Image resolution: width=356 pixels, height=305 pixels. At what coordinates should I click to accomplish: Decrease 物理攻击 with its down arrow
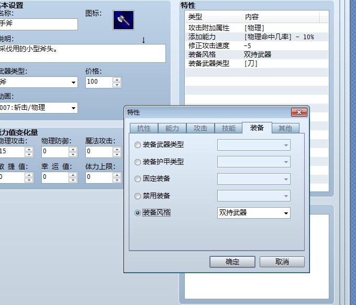(29, 154)
